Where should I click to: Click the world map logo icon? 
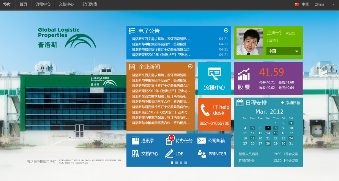click(x=7, y=4)
